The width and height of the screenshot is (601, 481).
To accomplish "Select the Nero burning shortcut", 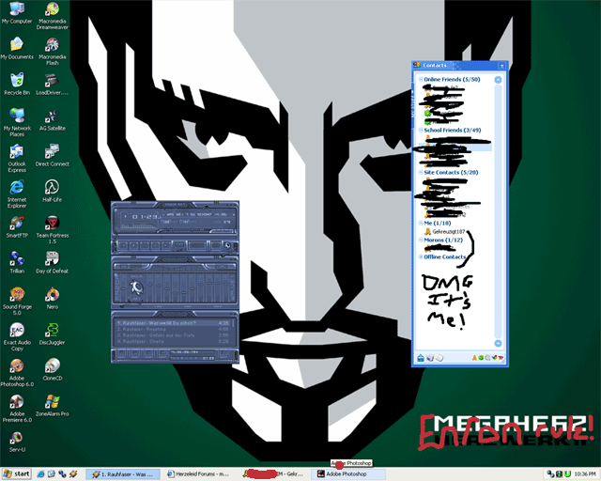I will coord(53,298).
